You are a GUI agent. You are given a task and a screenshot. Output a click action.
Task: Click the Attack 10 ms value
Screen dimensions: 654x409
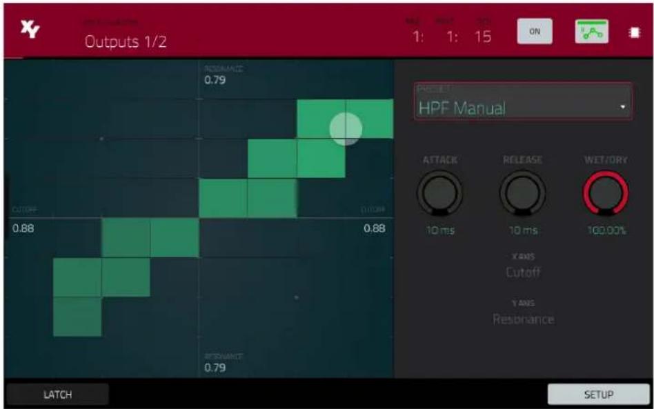coord(440,230)
